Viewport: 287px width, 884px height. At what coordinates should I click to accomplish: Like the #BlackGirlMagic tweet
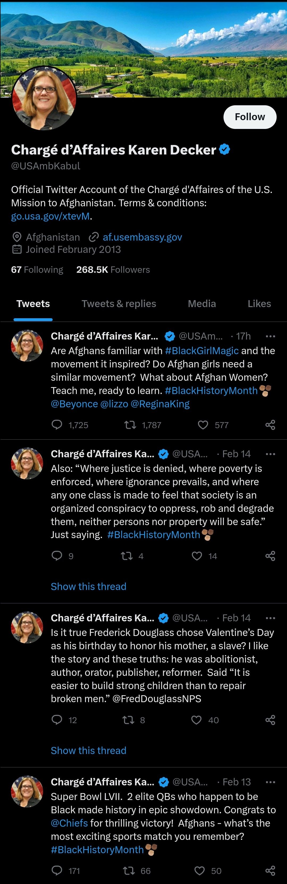click(x=203, y=425)
